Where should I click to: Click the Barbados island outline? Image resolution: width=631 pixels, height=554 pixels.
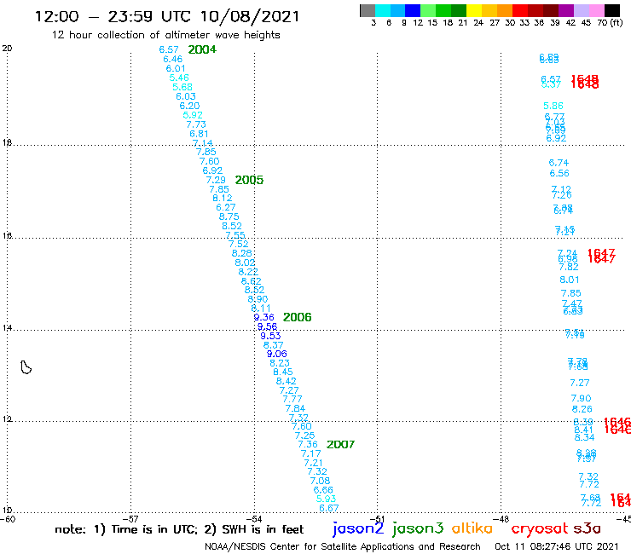point(26,367)
